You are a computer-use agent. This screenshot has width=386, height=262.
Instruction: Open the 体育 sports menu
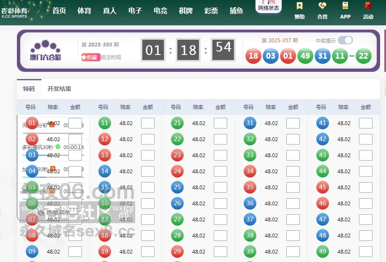(x=84, y=11)
